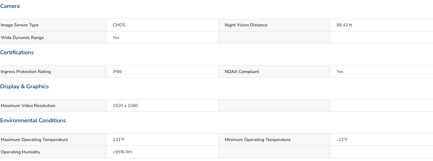Select the Wide Dynamic Range label
433x161 pixels.
tap(22, 38)
